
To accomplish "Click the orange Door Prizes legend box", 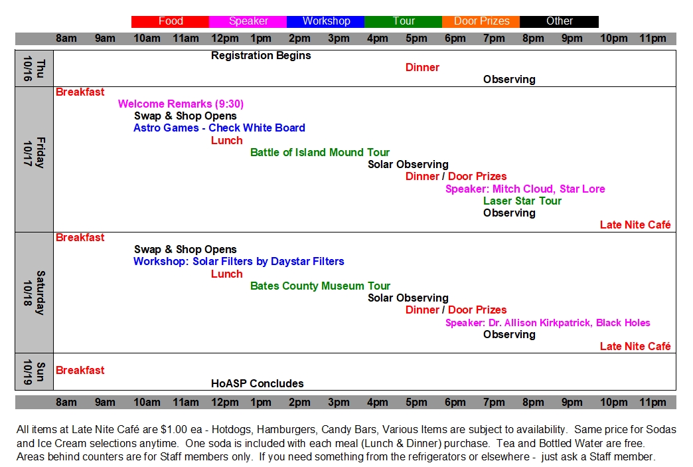I will click(x=481, y=21).
